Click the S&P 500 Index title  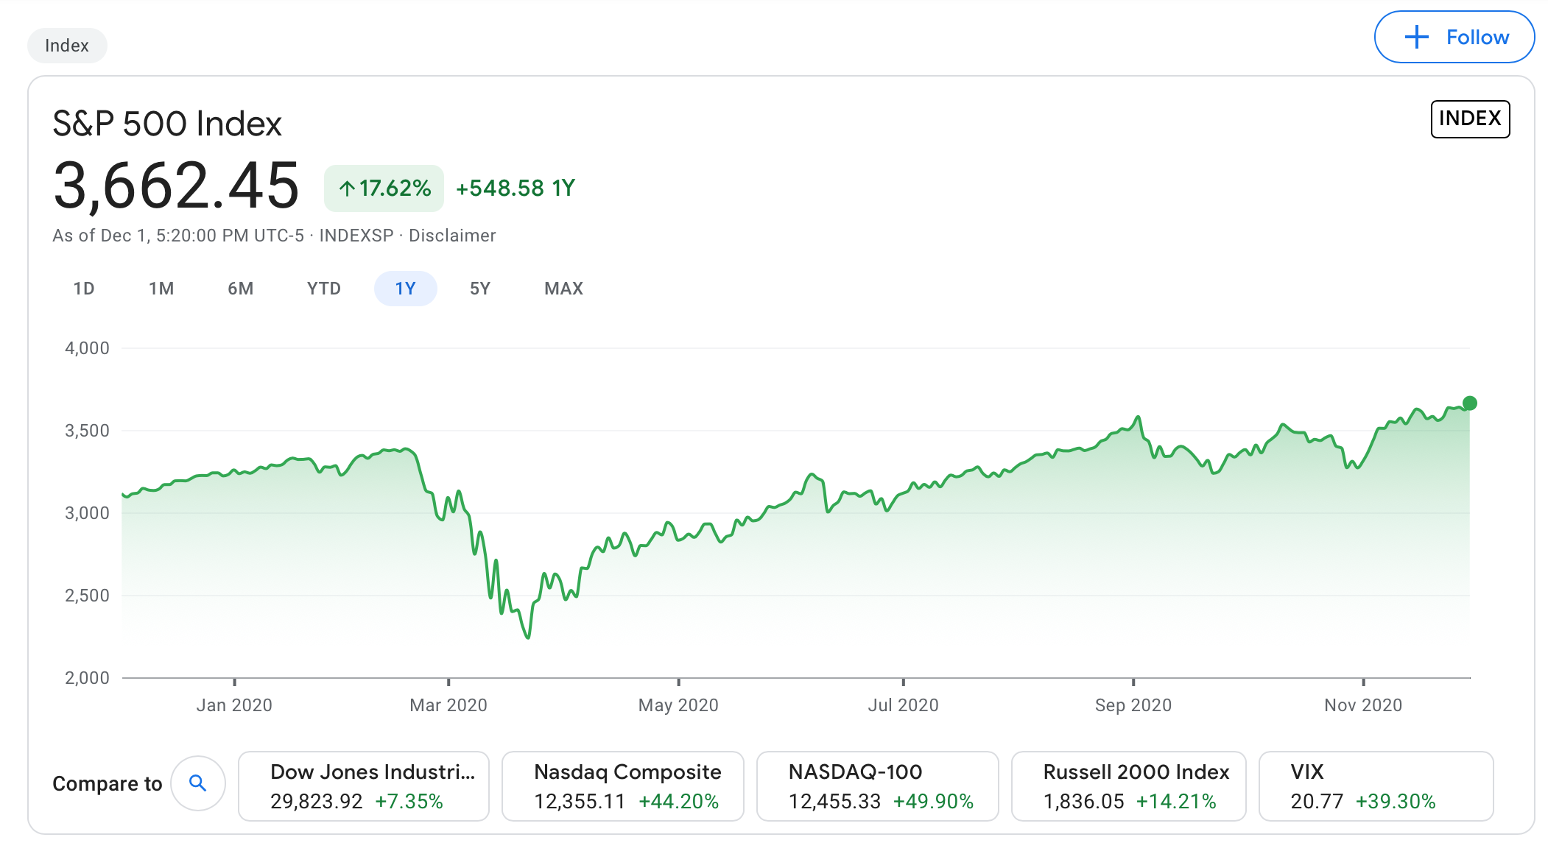click(167, 124)
